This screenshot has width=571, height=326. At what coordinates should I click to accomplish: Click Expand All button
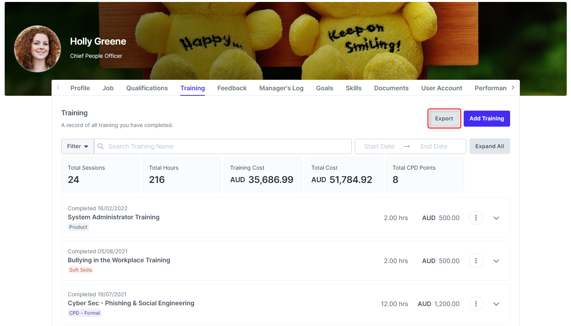pos(489,146)
